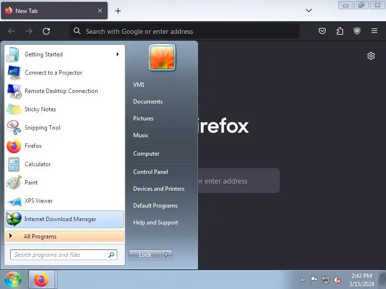Show hidden tray icons arrow
Screen dimensions: 386x289
click(303, 280)
